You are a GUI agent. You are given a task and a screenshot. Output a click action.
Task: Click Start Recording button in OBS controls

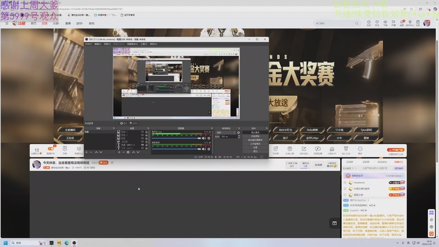255,136
